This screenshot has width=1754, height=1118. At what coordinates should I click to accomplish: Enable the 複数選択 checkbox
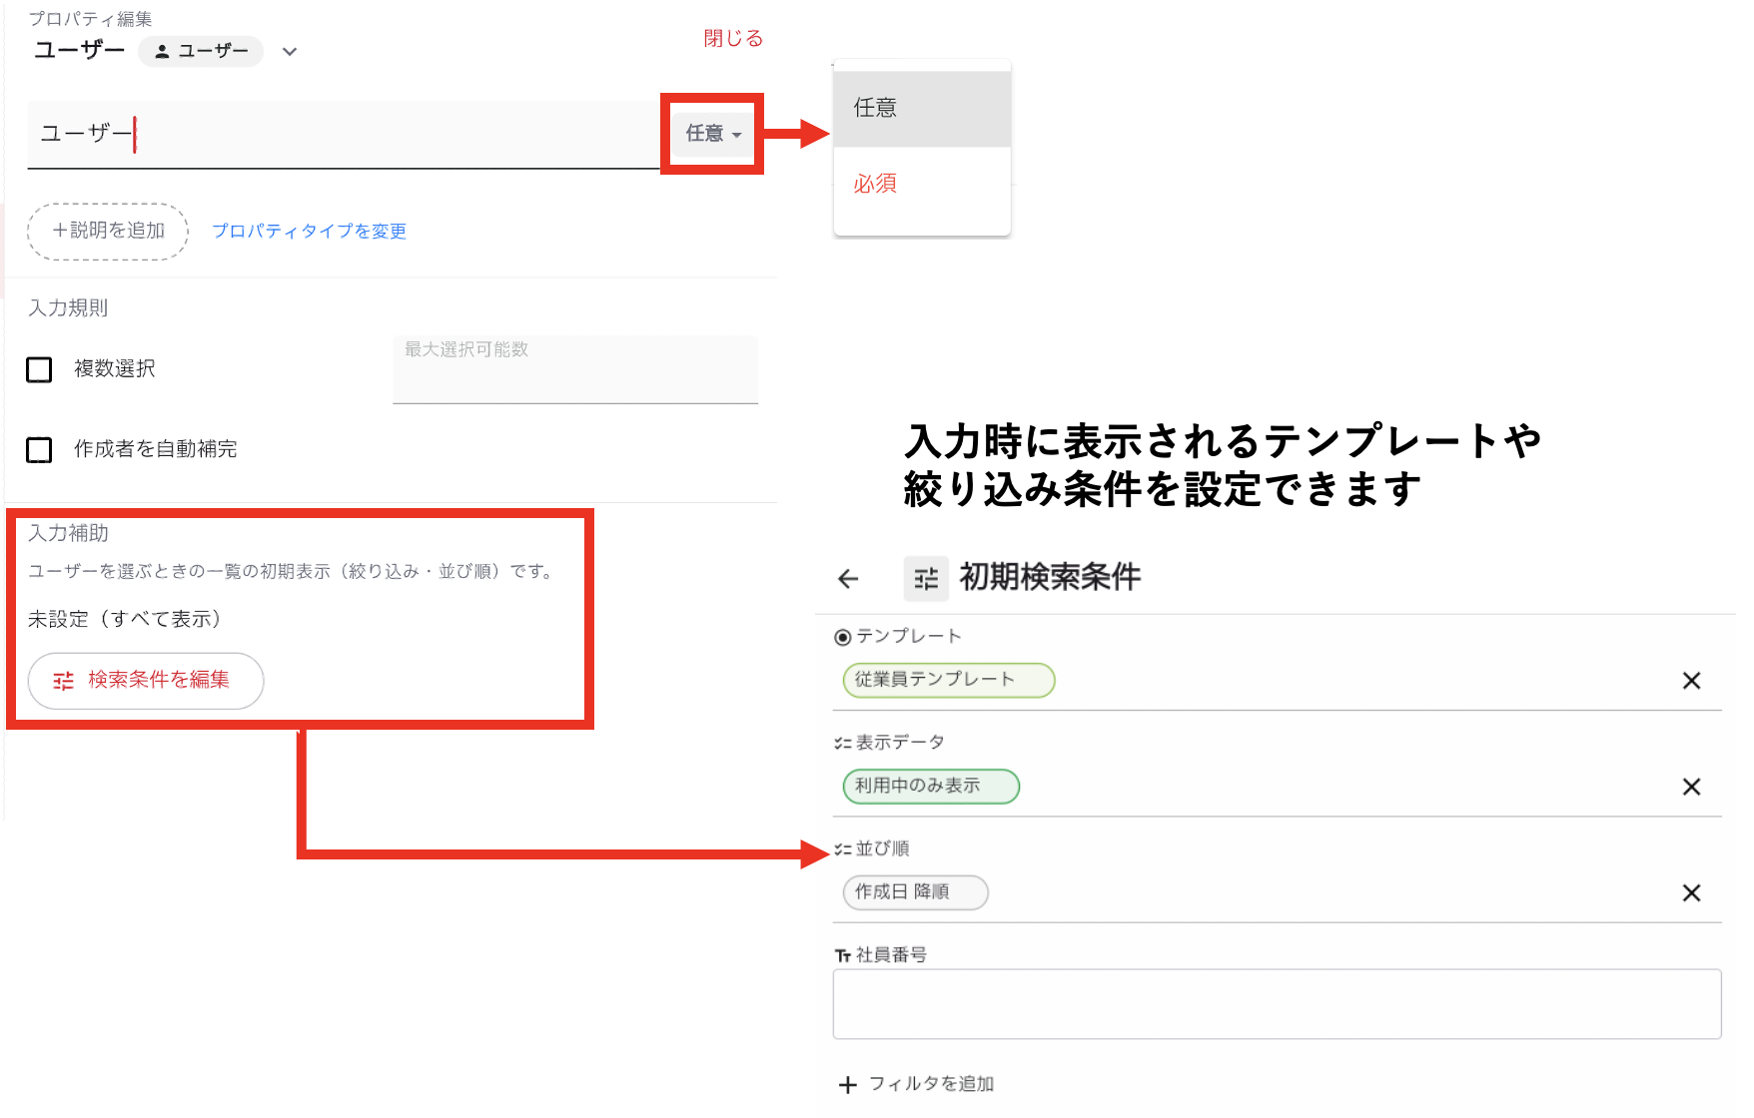pos(39,369)
